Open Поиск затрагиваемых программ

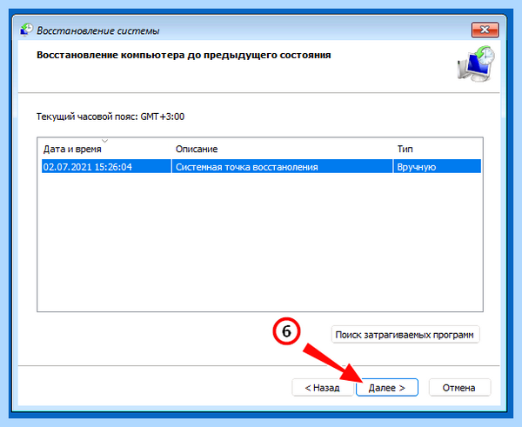(405, 335)
